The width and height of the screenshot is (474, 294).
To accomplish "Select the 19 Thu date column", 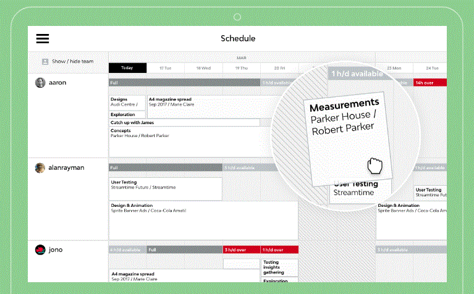I will pyautogui.click(x=241, y=68).
